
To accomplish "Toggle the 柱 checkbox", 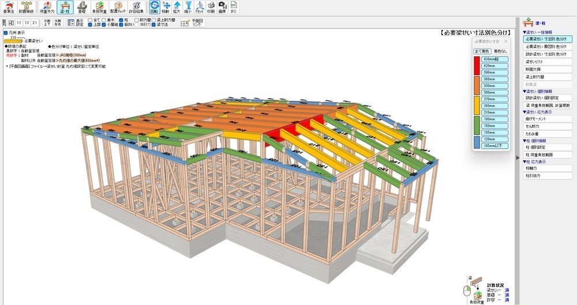I will tap(121, 20).
